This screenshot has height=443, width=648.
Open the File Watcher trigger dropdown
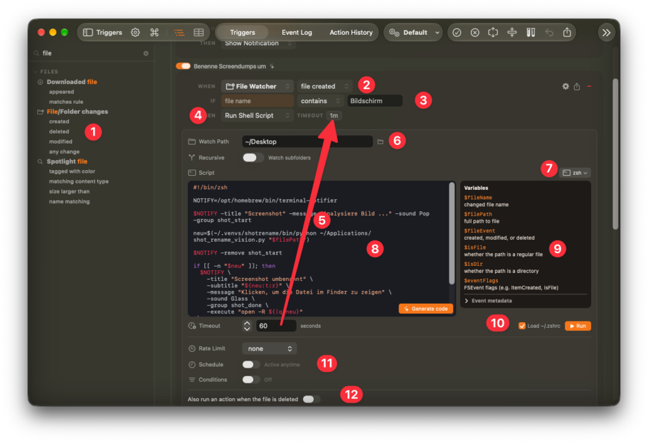(x=257, y=86)
